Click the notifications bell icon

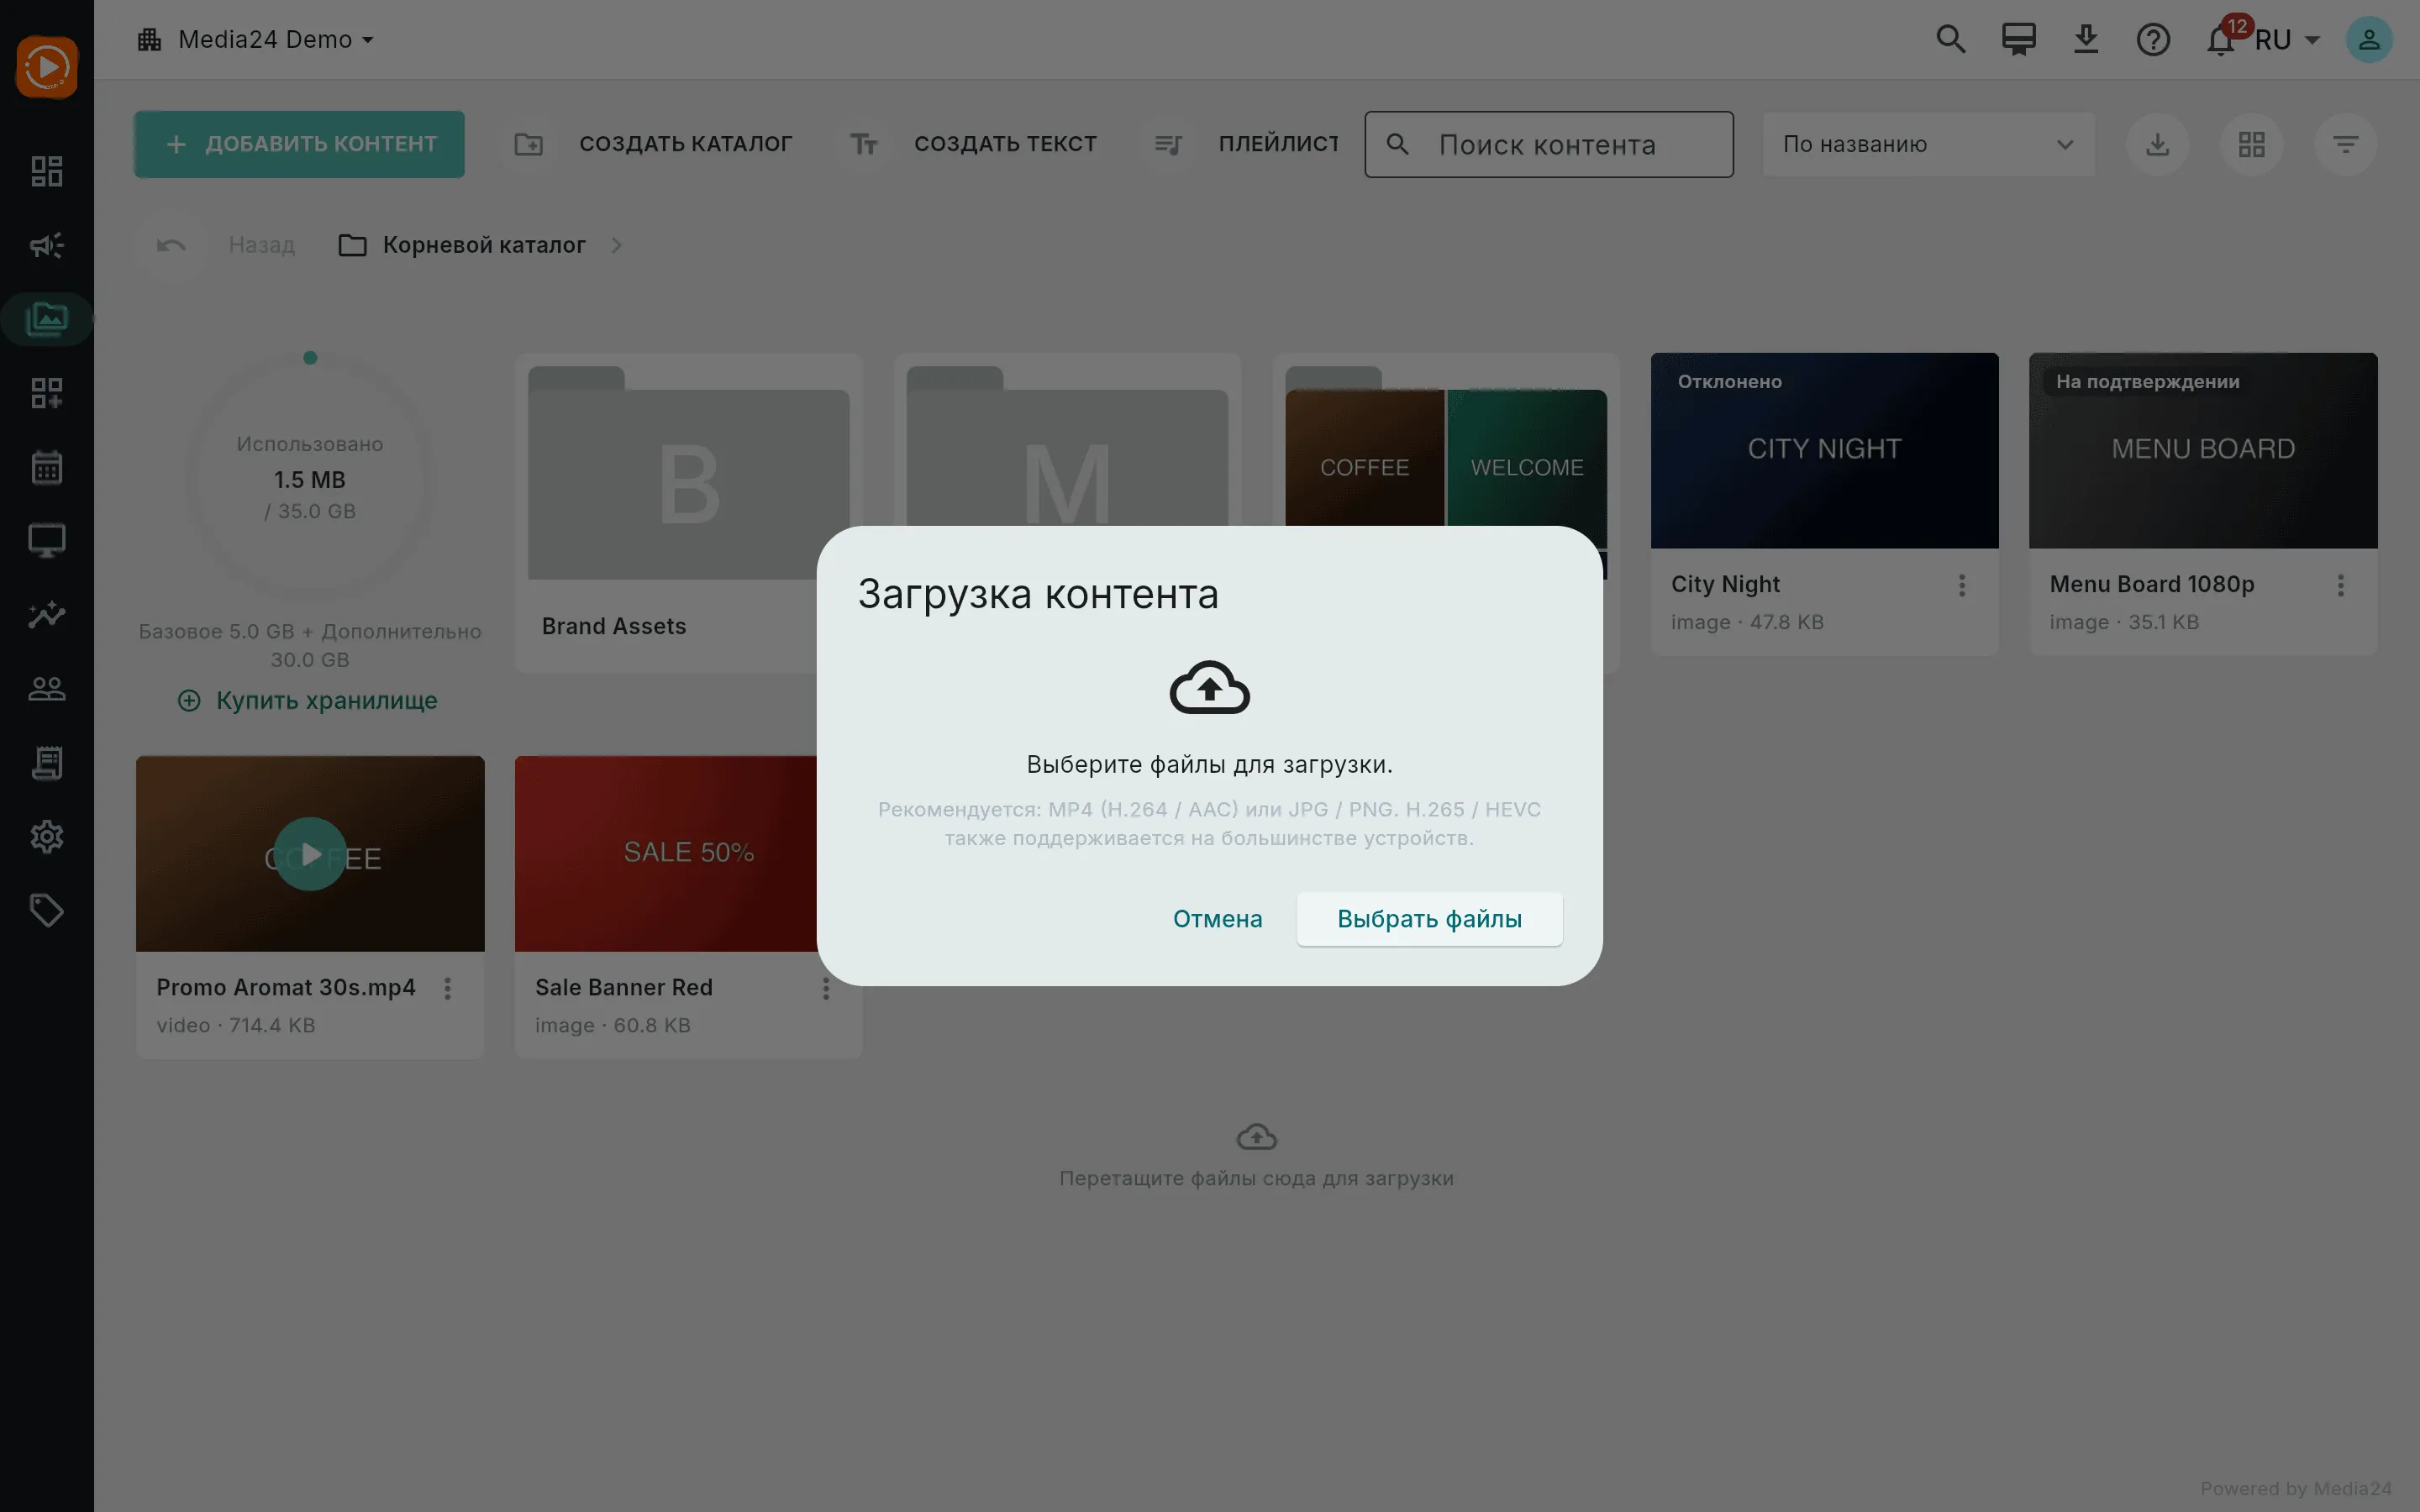2220,41
